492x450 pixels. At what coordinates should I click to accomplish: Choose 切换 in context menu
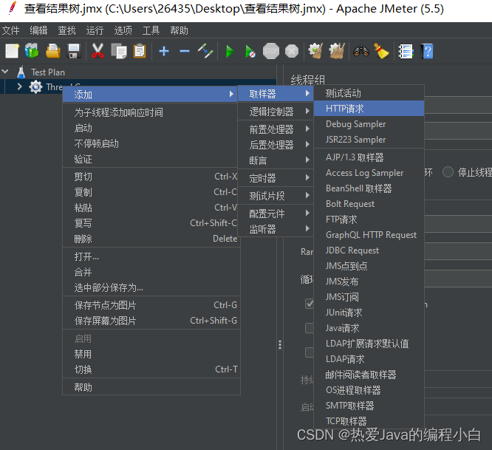[150, 369]
